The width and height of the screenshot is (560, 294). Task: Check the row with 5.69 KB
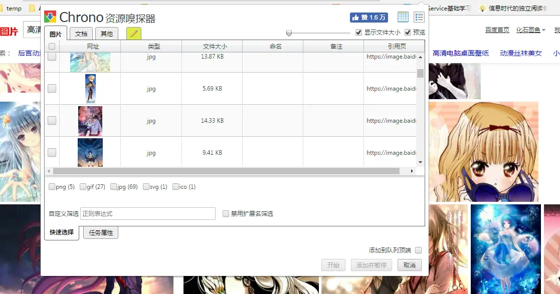[x=52, y=89]
